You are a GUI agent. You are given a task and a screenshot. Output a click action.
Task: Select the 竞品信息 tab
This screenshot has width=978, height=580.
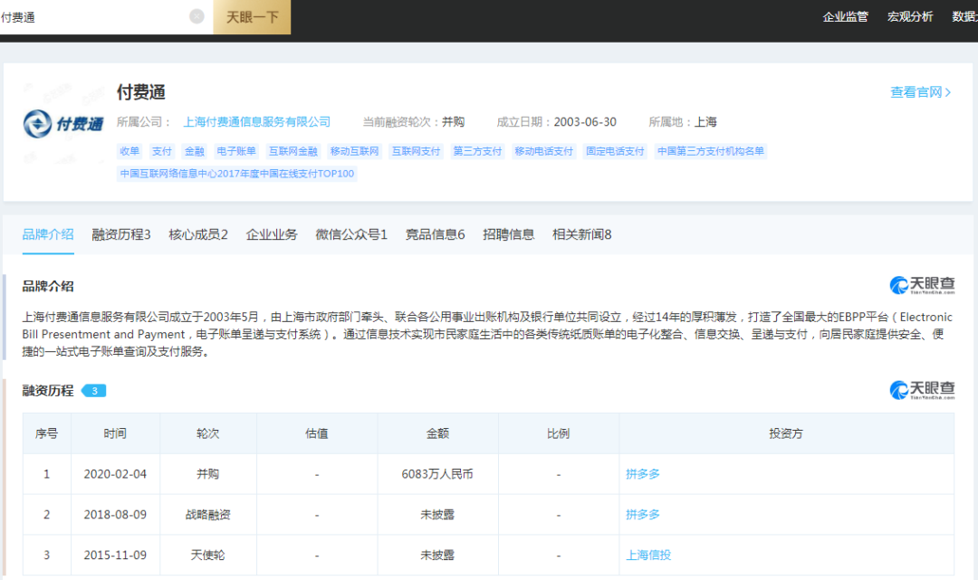pos(435,234)
